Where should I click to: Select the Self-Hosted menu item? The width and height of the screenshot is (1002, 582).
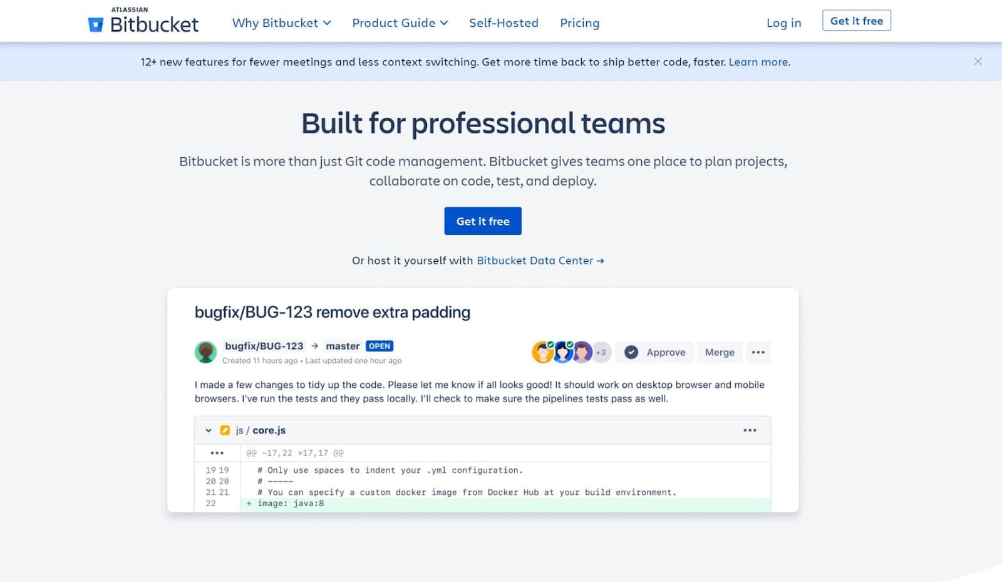pyautogui.click(x=504, y=23)
